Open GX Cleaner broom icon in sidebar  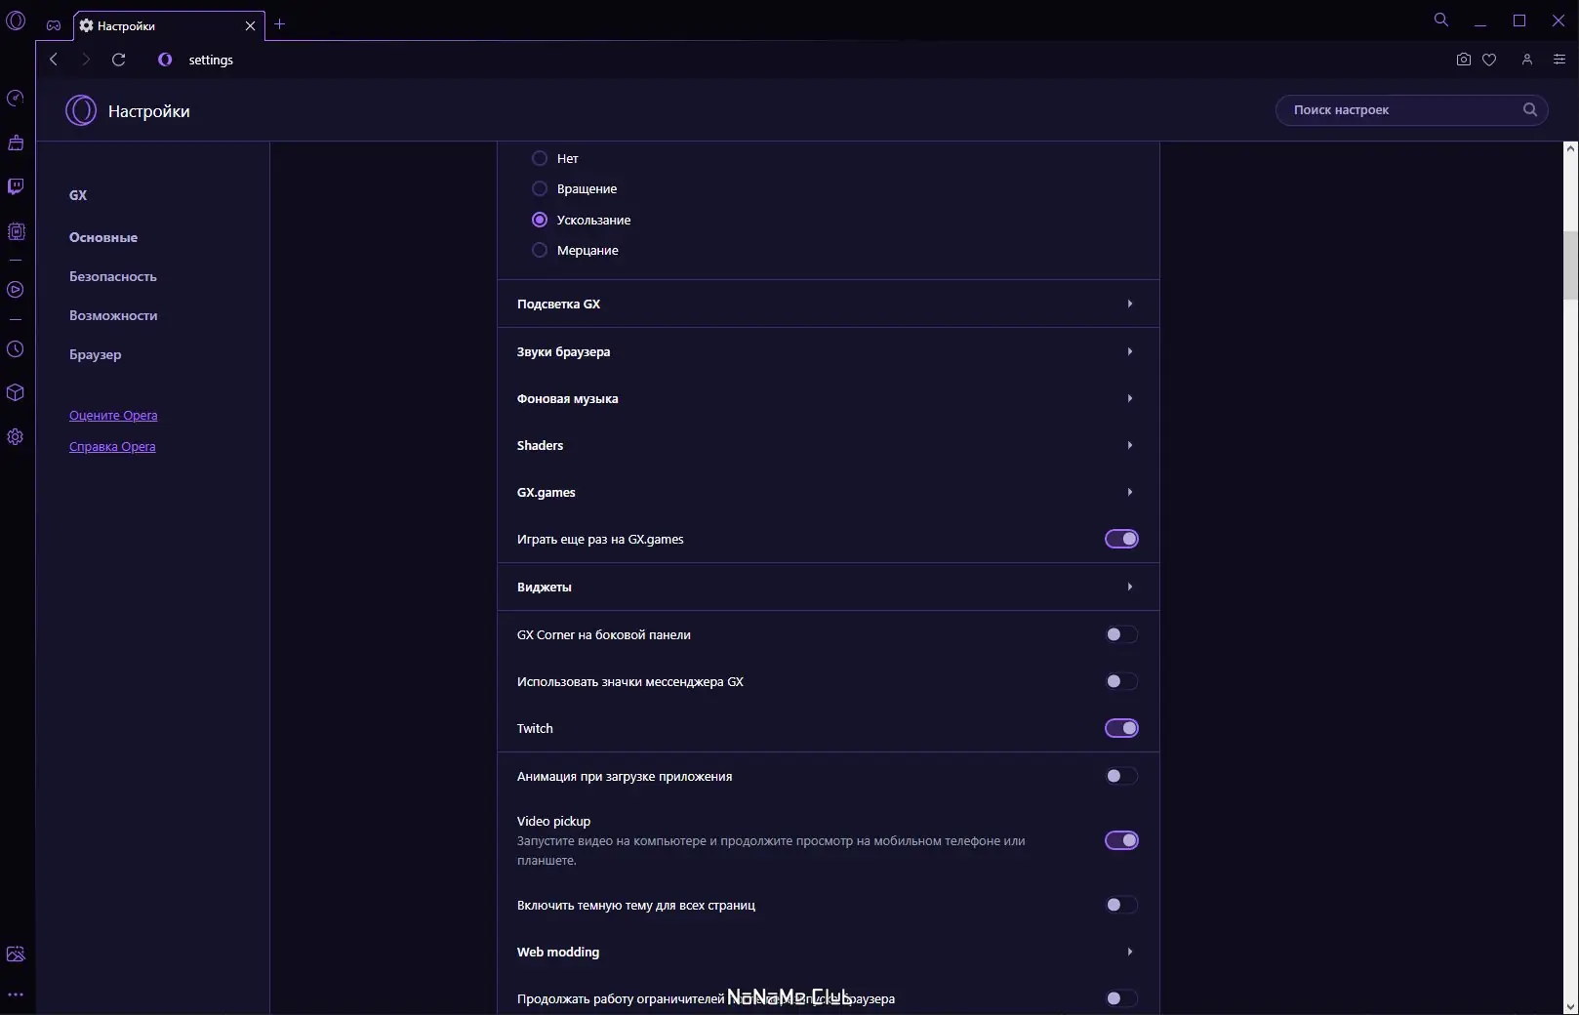pos(16,142)
